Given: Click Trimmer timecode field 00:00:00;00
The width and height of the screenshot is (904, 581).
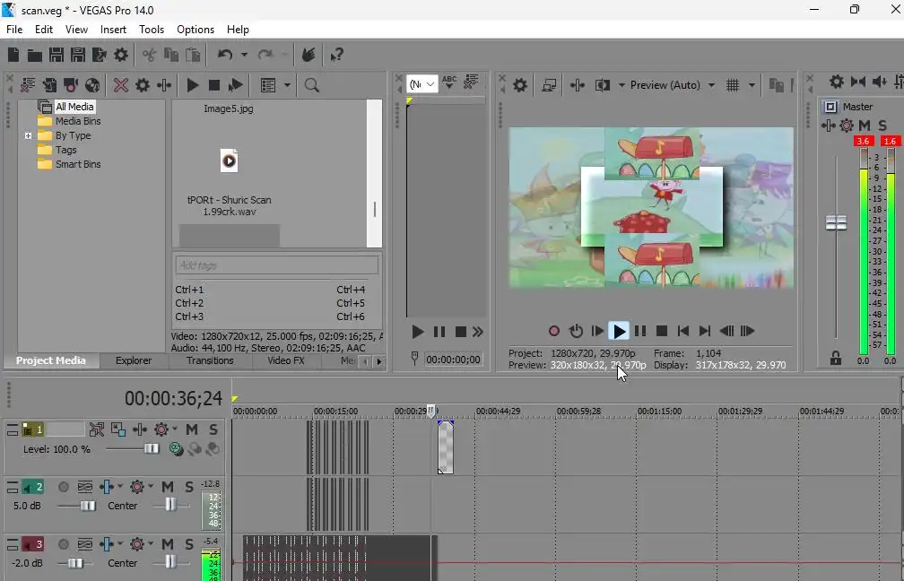Looking at the screenshot, I should (453, 360).
